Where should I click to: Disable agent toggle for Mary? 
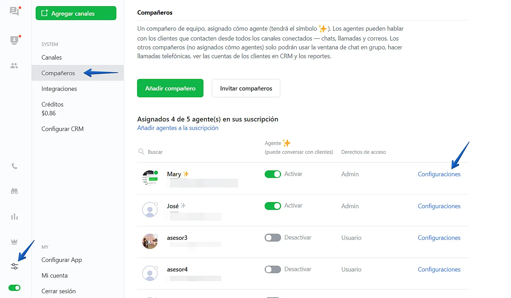[x=273, y=174]
